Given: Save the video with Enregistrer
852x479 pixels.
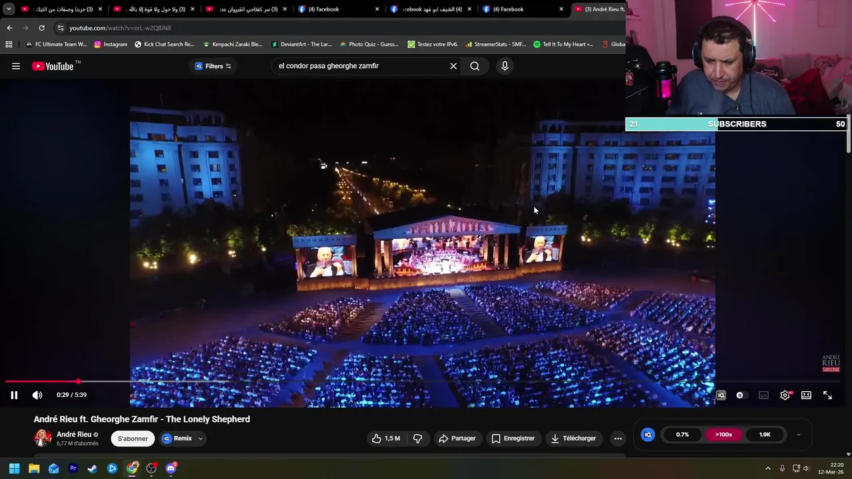Looking at the screenshot, I should coord(513,438).
